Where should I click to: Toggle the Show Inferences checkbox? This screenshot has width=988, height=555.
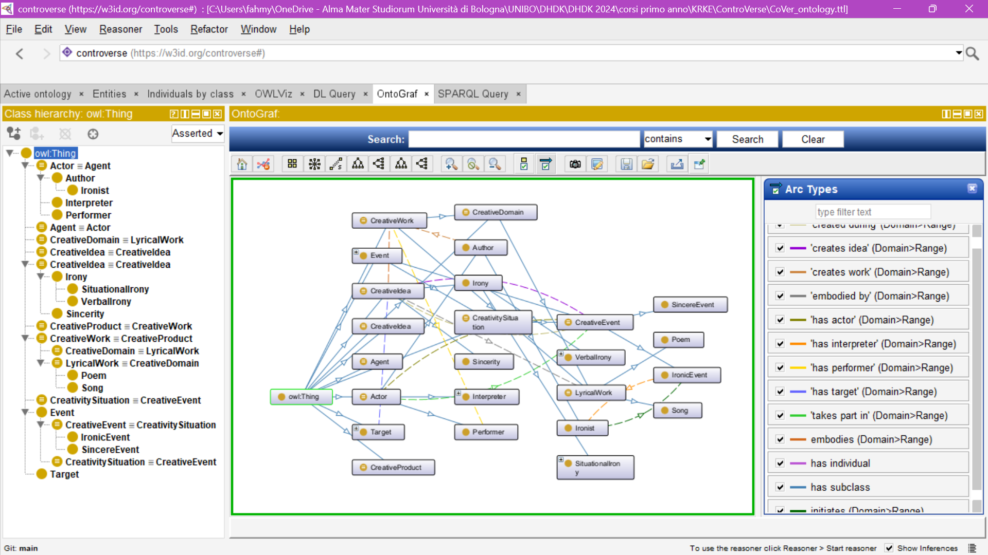click(889, 548)
